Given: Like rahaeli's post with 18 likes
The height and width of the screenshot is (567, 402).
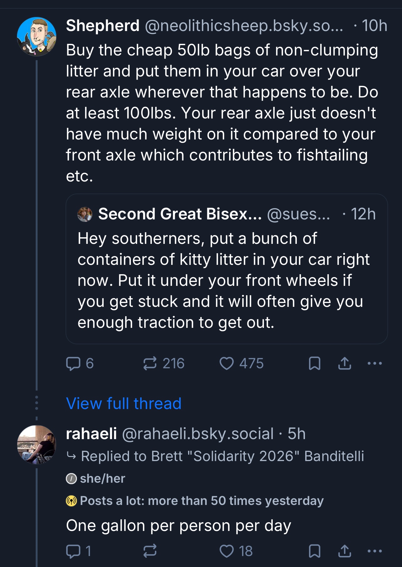Looking at the screenshot, I should pyautogui.click(x=227, y=551).
